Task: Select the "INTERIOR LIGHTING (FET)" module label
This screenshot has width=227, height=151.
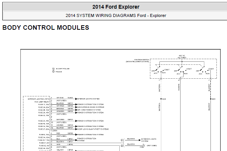Action: (x=39, y=99)
